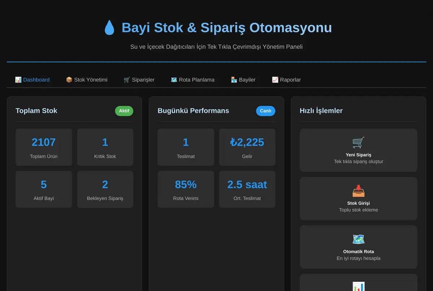
Task: Click the inbox tray icon in Stok Girişi
Action: click(x=358, y=191)
